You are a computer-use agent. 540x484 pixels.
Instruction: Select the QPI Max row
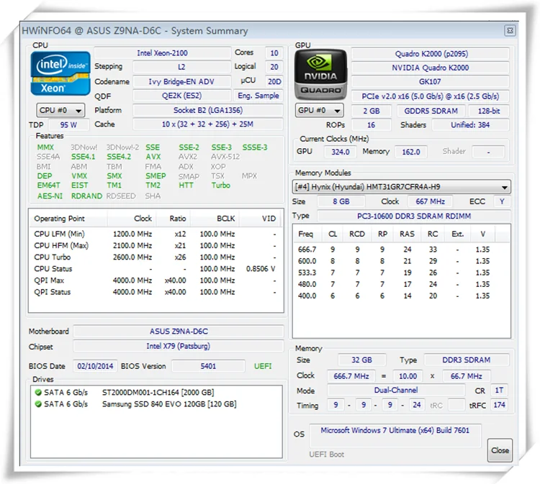[156, 280]
